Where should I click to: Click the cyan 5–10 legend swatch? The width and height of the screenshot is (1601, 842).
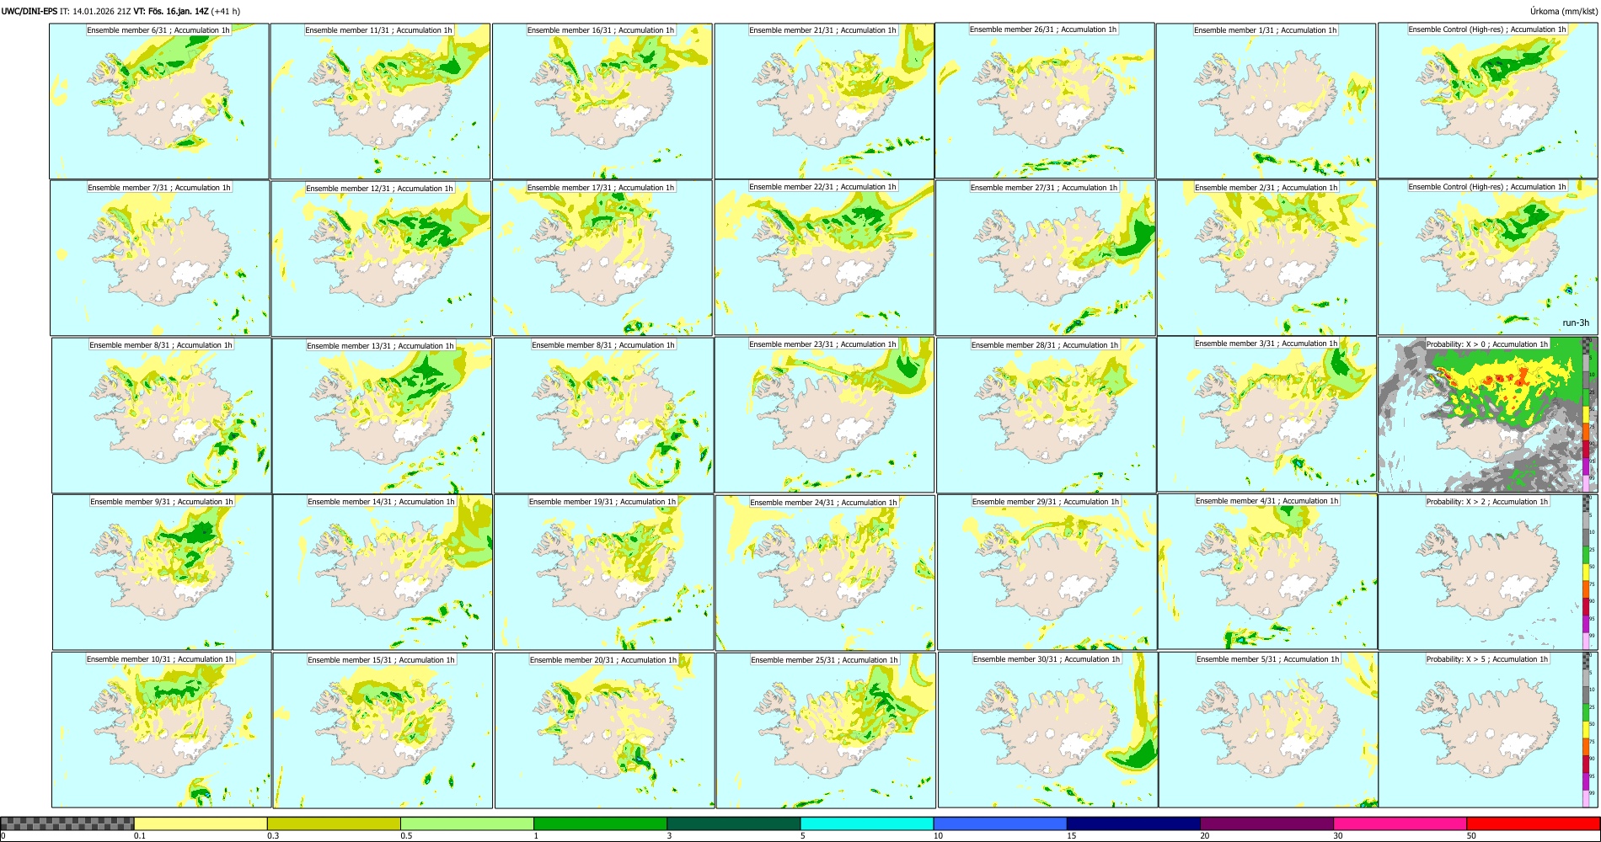pos(866,823)
